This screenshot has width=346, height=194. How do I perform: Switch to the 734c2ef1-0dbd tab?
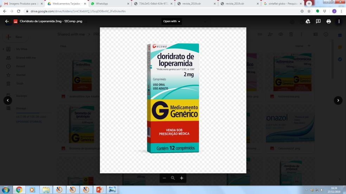(153, 4)
